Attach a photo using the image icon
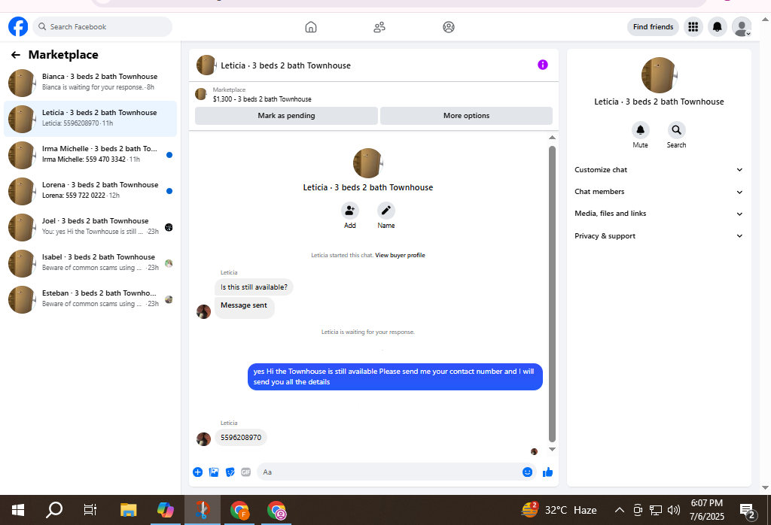771x525 pixels. (214, 472)
